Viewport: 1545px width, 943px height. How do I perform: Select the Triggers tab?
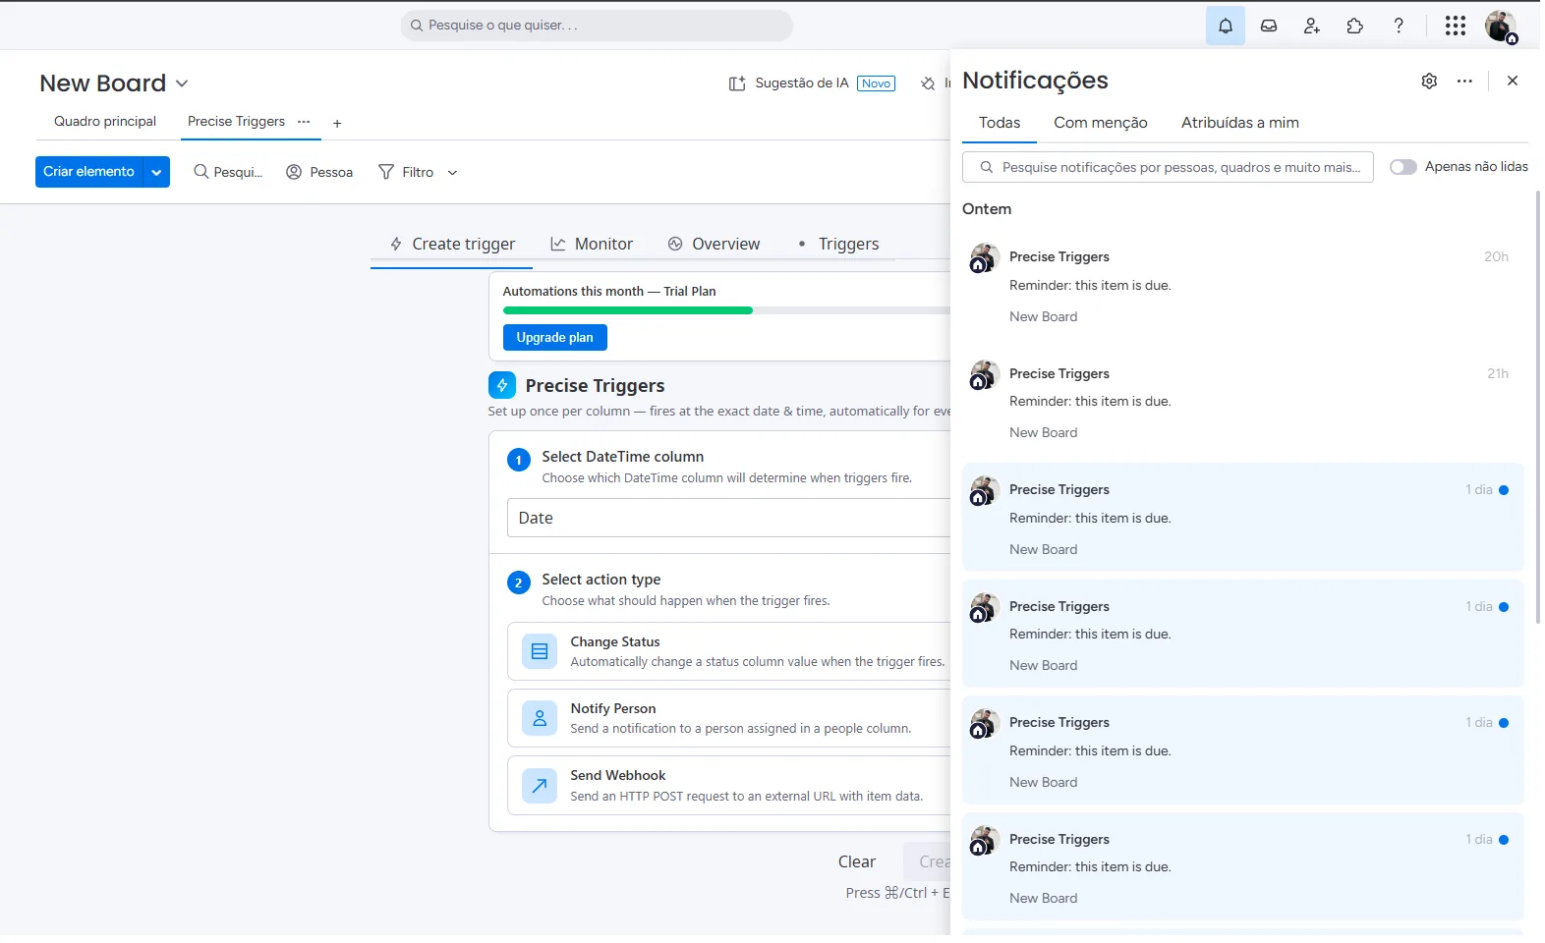pyautogui.click(x=838, y=244)
